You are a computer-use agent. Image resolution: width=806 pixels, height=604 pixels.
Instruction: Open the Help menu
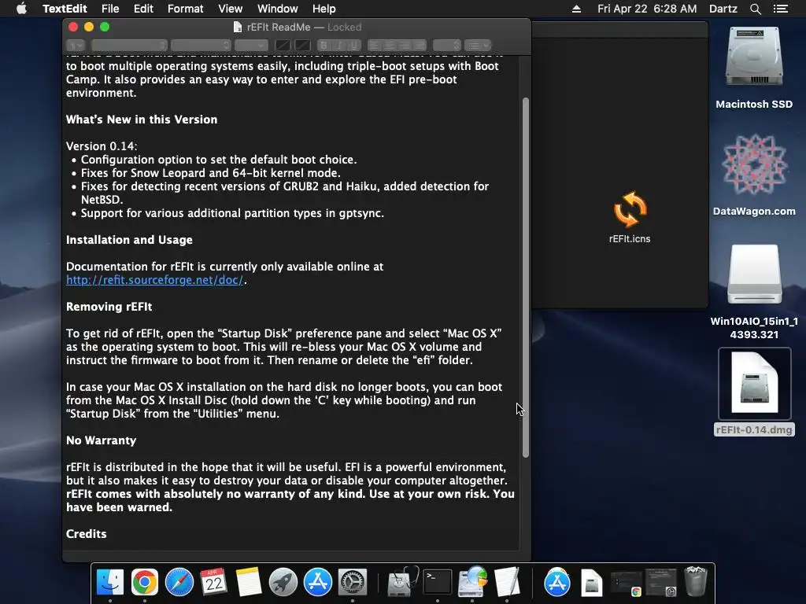[324, 9]
